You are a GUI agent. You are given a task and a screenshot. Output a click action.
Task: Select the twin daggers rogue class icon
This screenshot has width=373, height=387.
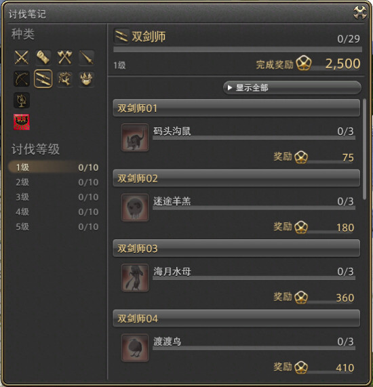click(x=43, y=79)
